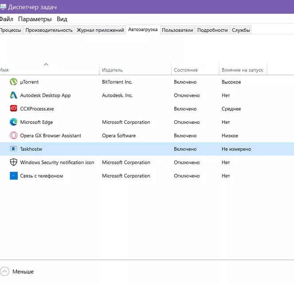Click the Opera GX Browser Assistant icon
Screen dimensions: 294x283
(13, 135)
